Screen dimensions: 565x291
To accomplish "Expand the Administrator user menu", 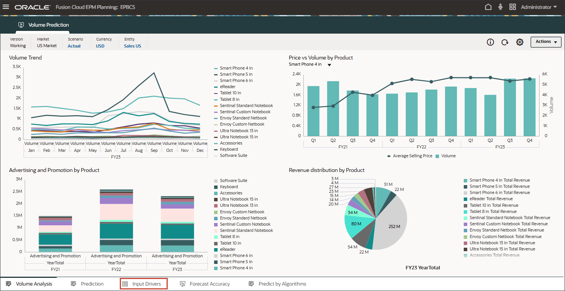I will click(x=539, y=7).
